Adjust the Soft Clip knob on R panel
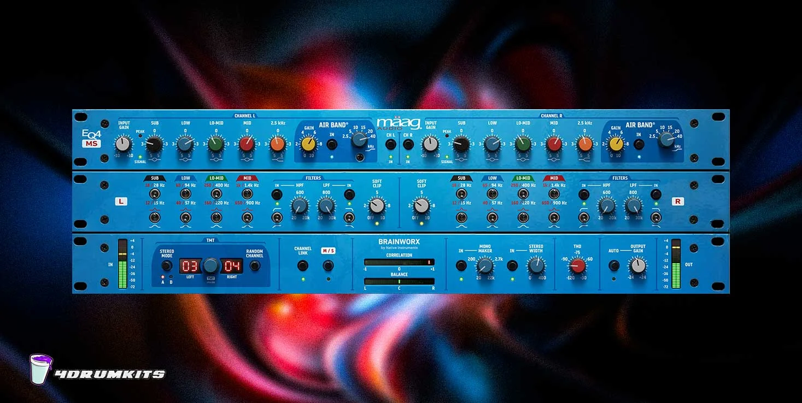Image resolution: width=802 pixels, height=403 pixels. pyautogui.click(x=422, y=206)
